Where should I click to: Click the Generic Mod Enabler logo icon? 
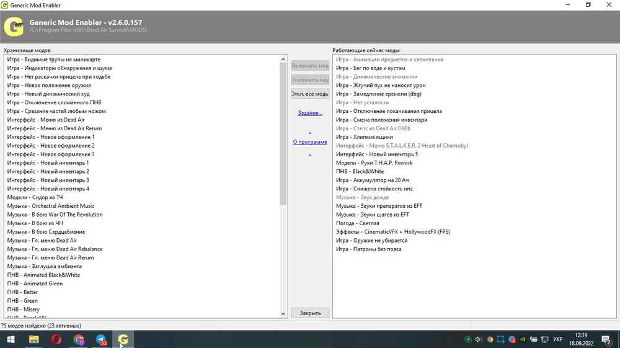point(14,27)
